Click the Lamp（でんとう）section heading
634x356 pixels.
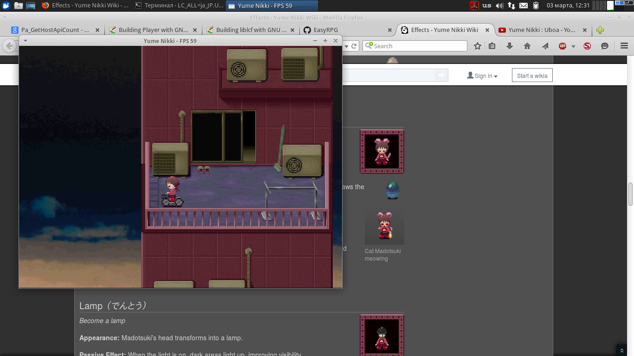click(114, 306)
